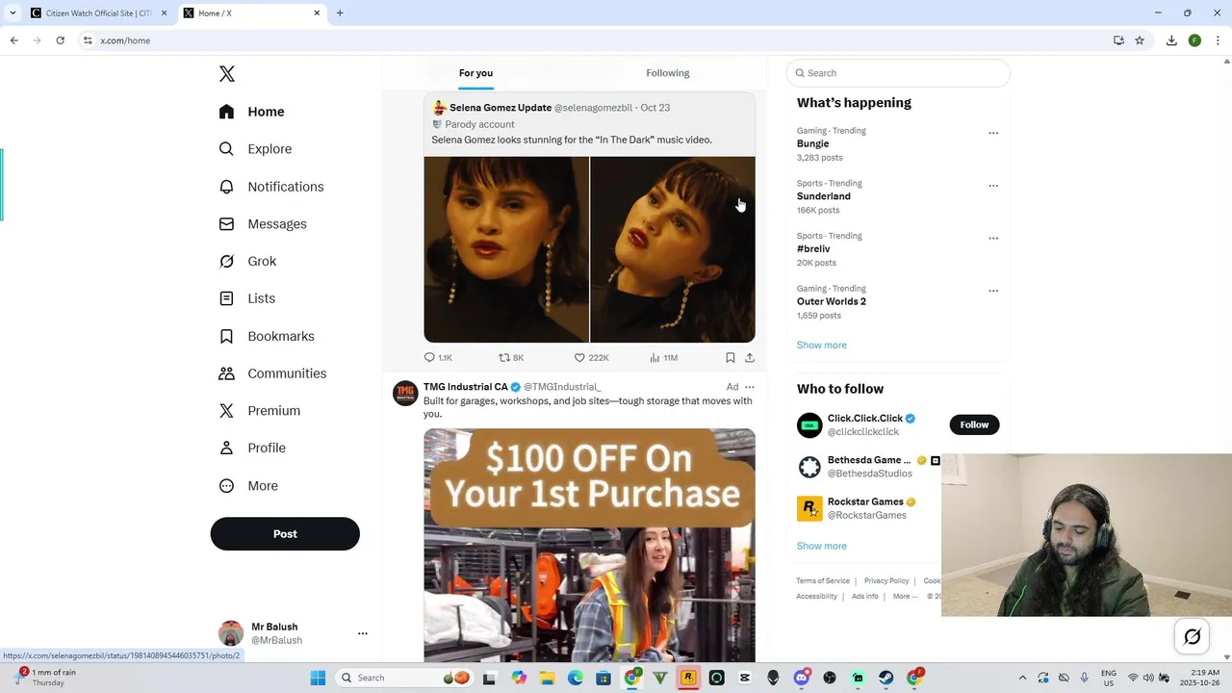Open Notifications in sidebar
The width and height of the screenshot is (1232, 693).
click(270, 187)
